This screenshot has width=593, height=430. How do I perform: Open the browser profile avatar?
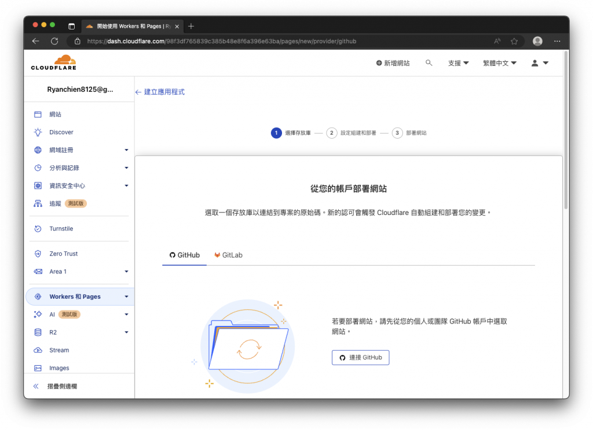pyautogui.click(x=537, y=41)
